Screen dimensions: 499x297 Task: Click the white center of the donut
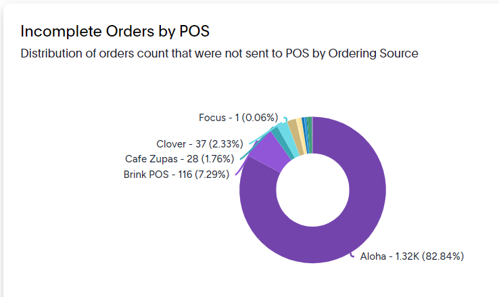(312, 190)
